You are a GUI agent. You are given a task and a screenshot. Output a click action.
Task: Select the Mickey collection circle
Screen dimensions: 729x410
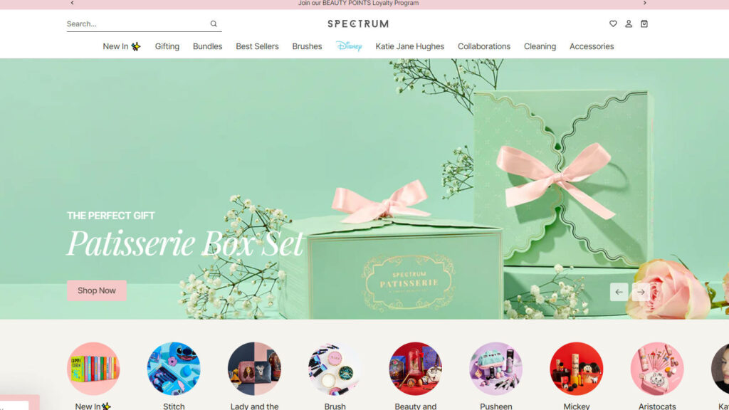tap(577, 369)
